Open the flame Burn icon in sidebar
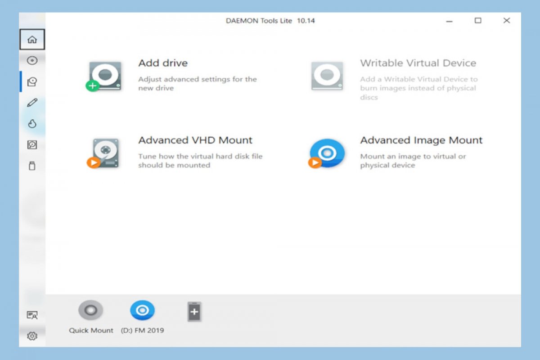Viewport: 540px width, 360px height. pyautogui.click(x=32, y=124)
